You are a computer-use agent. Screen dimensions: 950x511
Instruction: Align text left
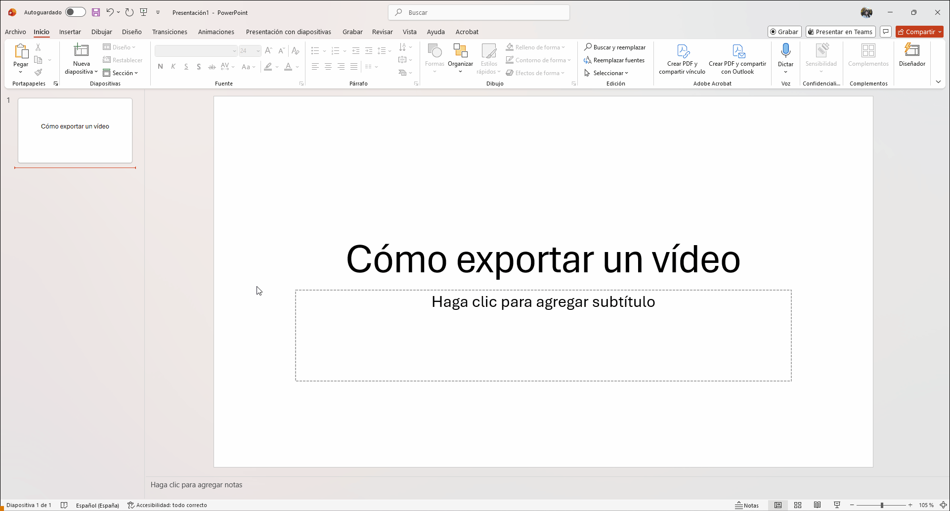315,66
